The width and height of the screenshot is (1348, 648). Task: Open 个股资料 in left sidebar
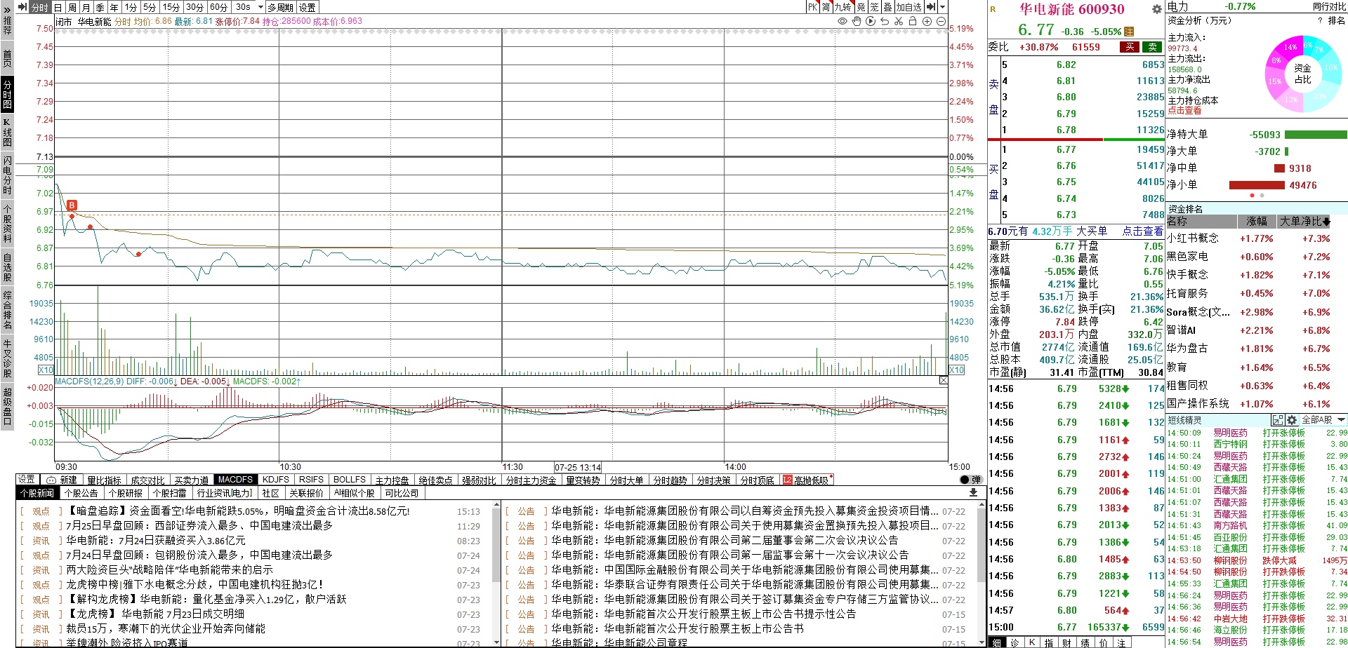click(x=7, y=223)
